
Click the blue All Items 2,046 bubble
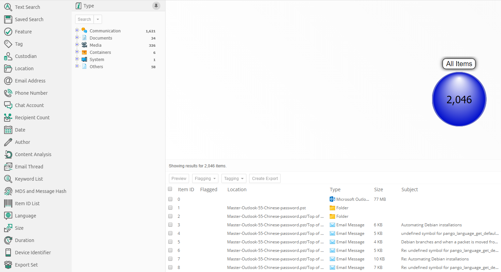(459, 99)
